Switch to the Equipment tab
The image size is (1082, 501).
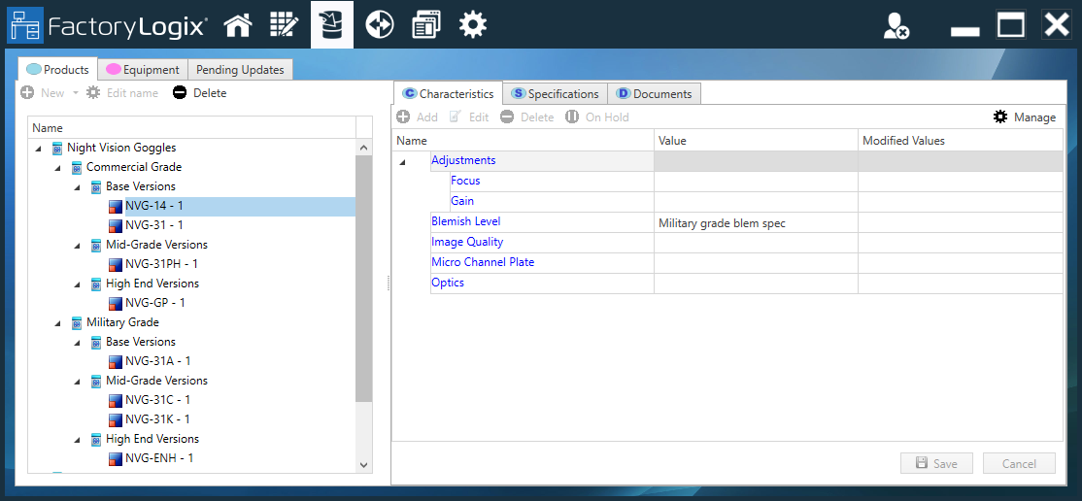pyautogui.click(x=143, y=70)
